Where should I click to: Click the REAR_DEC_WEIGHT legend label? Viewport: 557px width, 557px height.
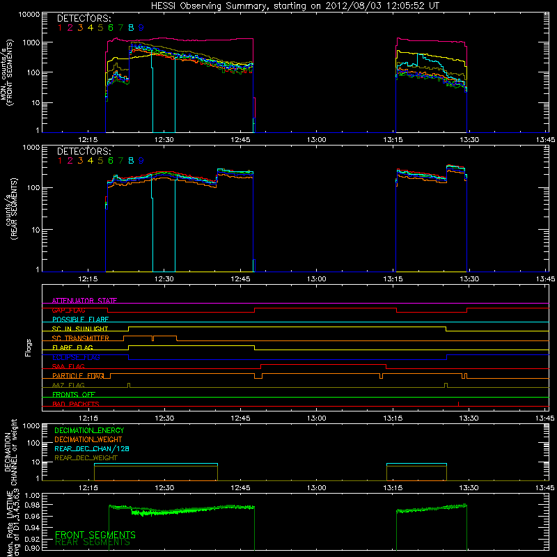[x=86, y=458]
